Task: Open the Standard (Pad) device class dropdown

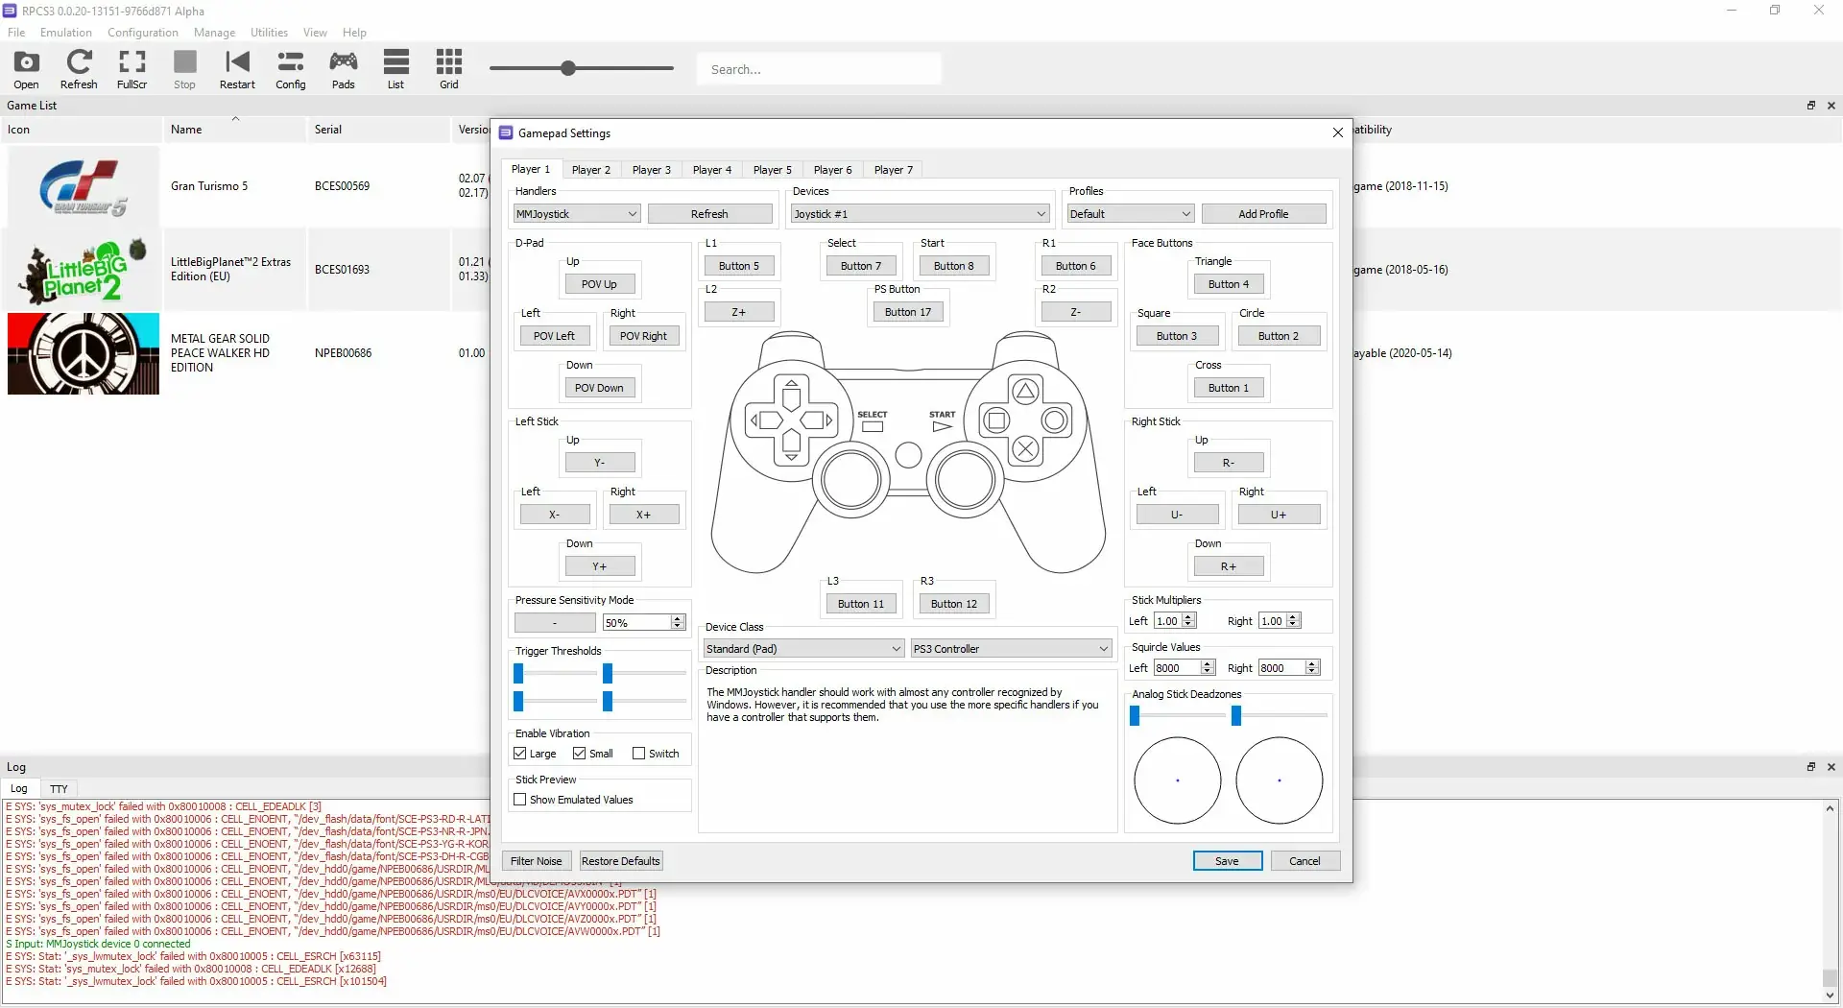Action: tap(802, 649)
